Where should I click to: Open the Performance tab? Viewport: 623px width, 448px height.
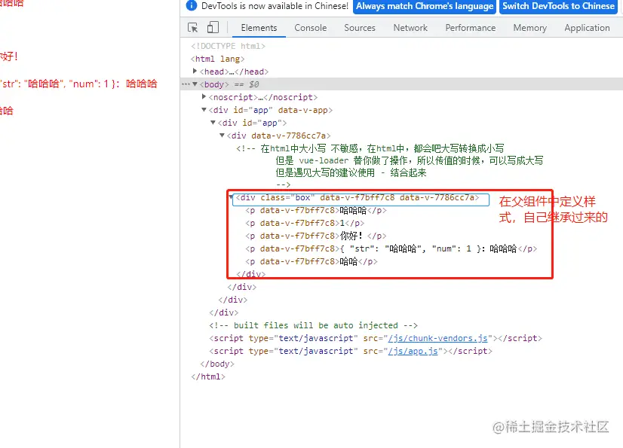[470, 27]
